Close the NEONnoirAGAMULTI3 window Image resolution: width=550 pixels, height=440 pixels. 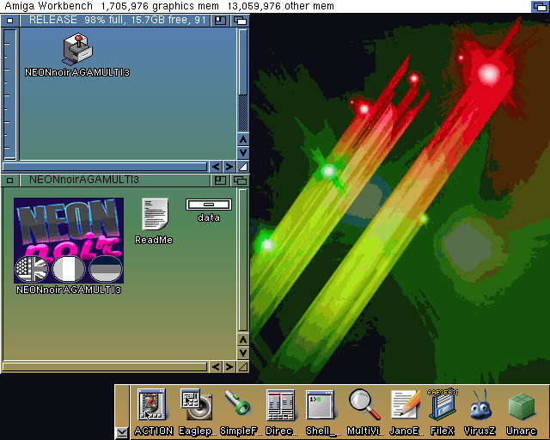pos(9,180)
